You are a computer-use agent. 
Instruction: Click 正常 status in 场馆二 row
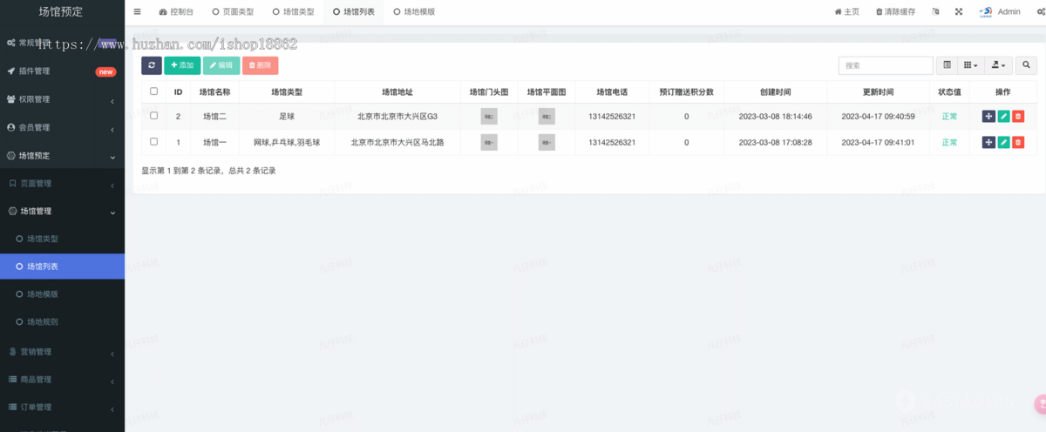coord(949,116)
